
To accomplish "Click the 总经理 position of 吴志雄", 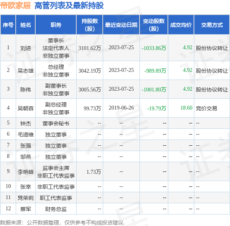I will click(56, 67).
